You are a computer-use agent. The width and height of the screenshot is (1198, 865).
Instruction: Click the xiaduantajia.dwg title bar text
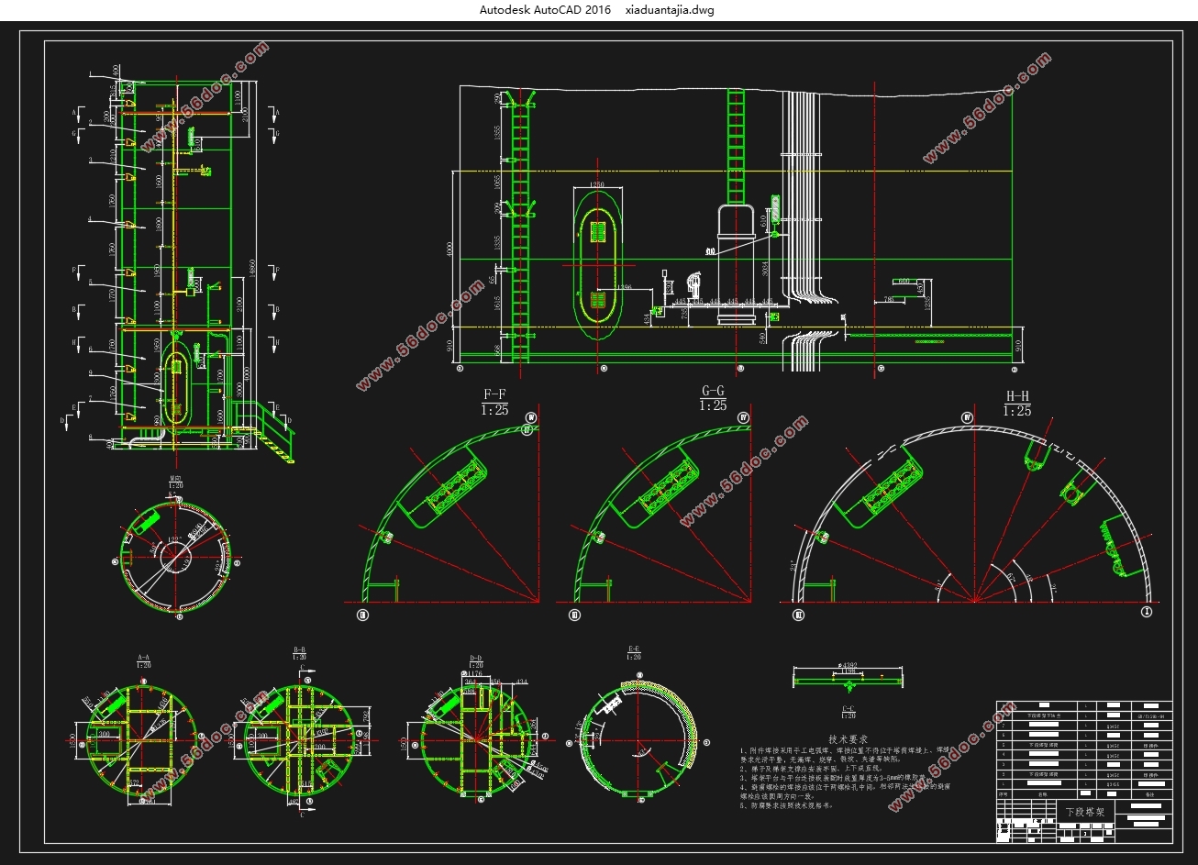click(669, 10)
